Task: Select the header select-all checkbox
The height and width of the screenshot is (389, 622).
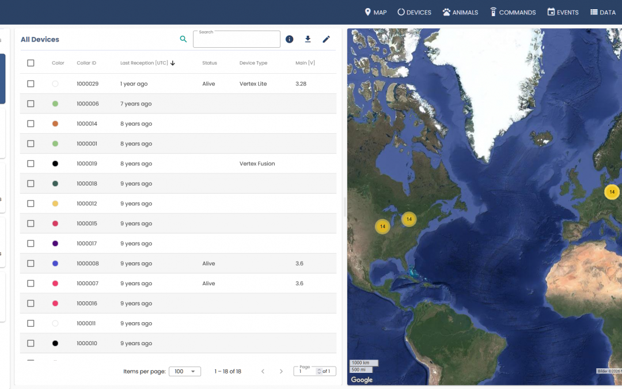Action: [31, 63]
